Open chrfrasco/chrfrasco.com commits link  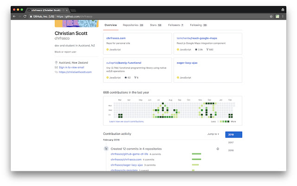point(126,159)
